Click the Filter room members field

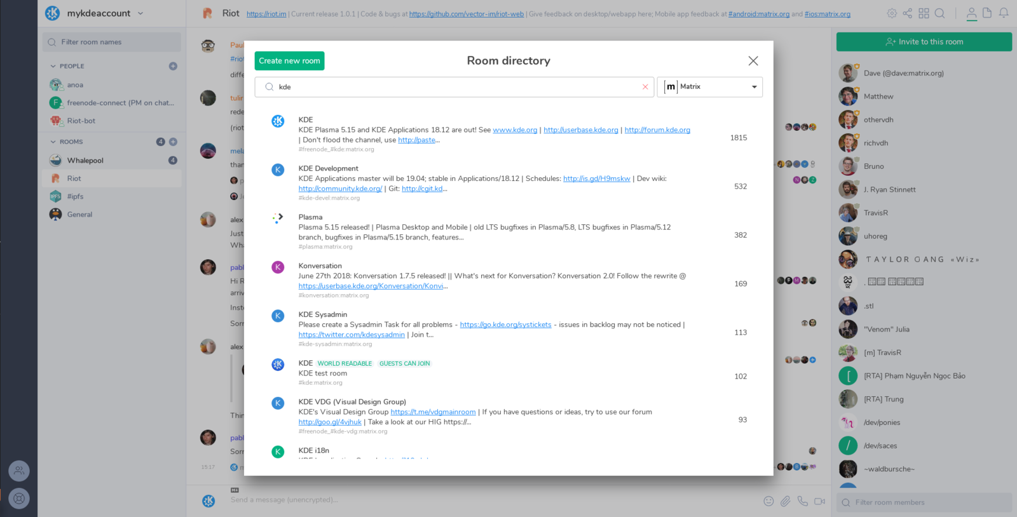(925, 502)
